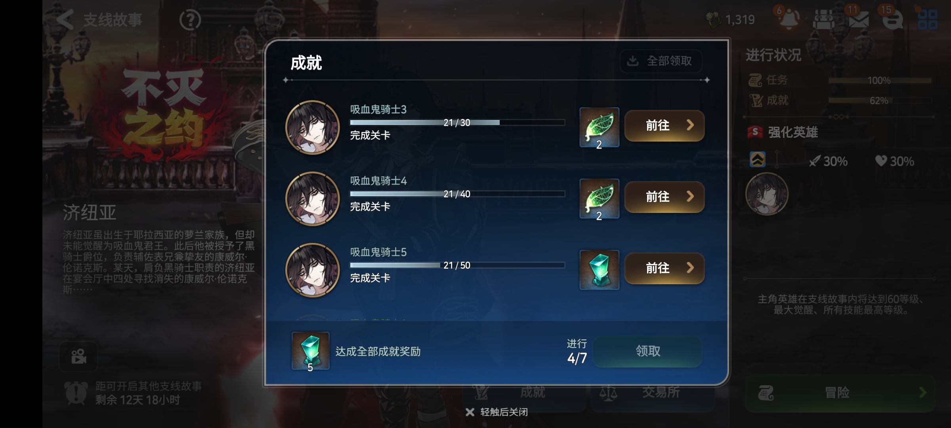The width and height of the screenshot is (951, 428).
Task: Select the 交易所 tab at bottom
Action: coord(653,392)
